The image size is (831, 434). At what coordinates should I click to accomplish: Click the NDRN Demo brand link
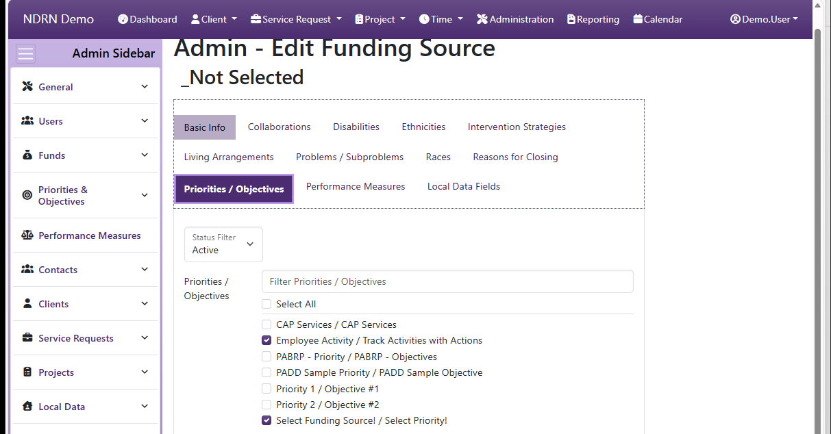[58, 19]
